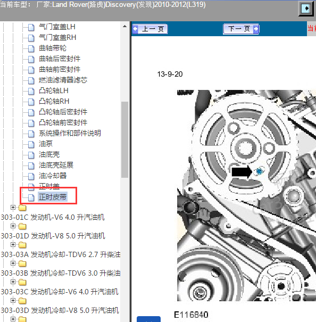
Task: Expand the folder above 303-03D 发动机冷却-V8 5.0
Action: click(13, 300)
